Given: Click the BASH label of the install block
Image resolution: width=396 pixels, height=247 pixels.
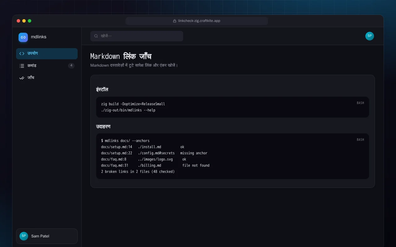Looking at the screenshot, I should [360, 103].
